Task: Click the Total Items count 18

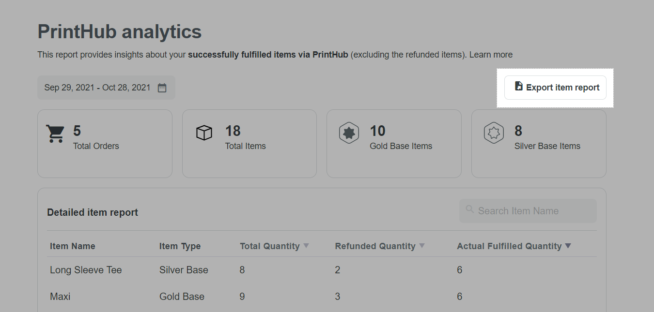Action: click(x=233, y=131)
